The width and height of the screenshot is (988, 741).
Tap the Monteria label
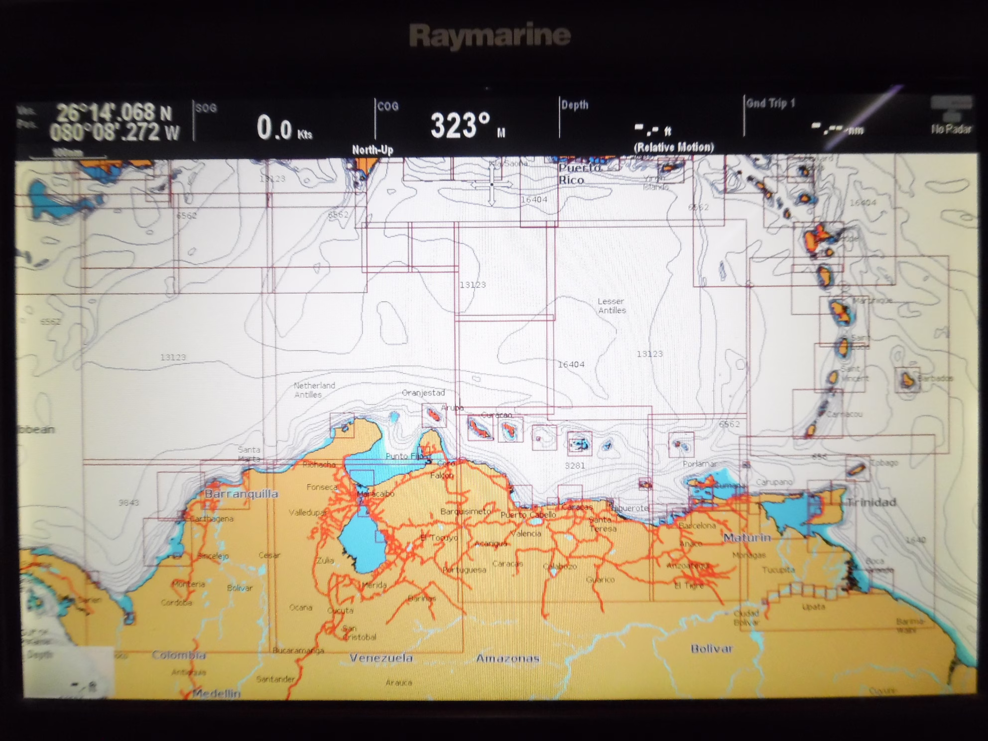pos(188,584)
